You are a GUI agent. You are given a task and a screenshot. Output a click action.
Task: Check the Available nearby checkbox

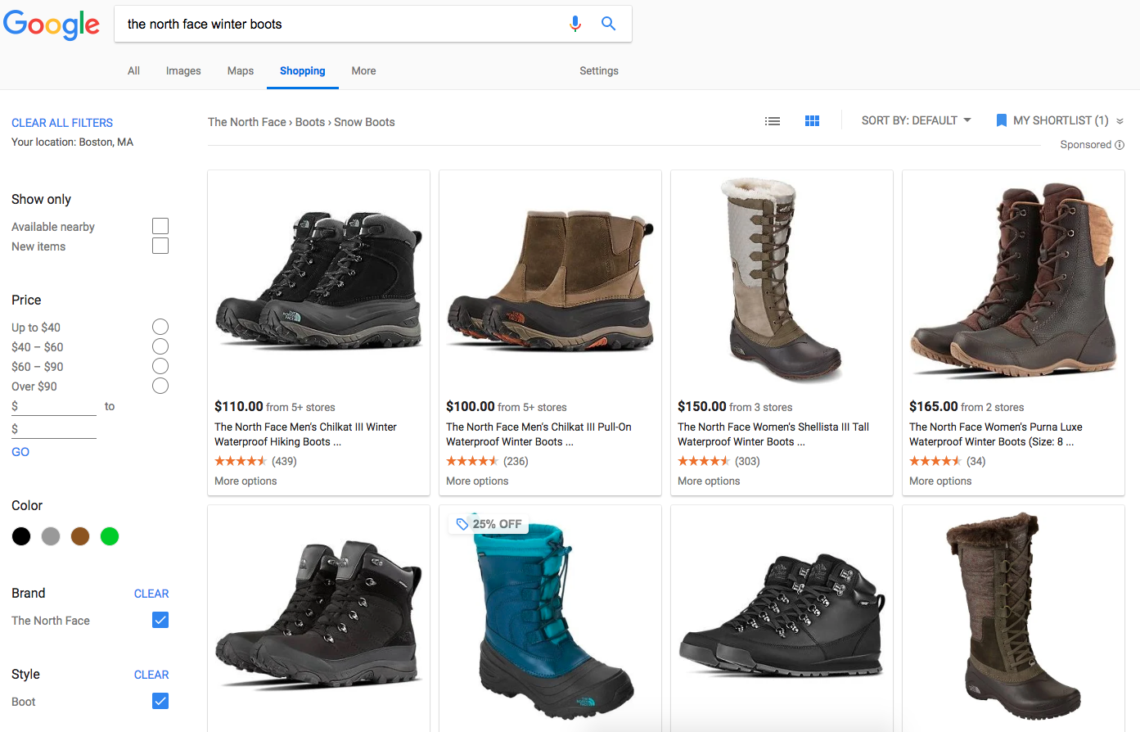160,226
